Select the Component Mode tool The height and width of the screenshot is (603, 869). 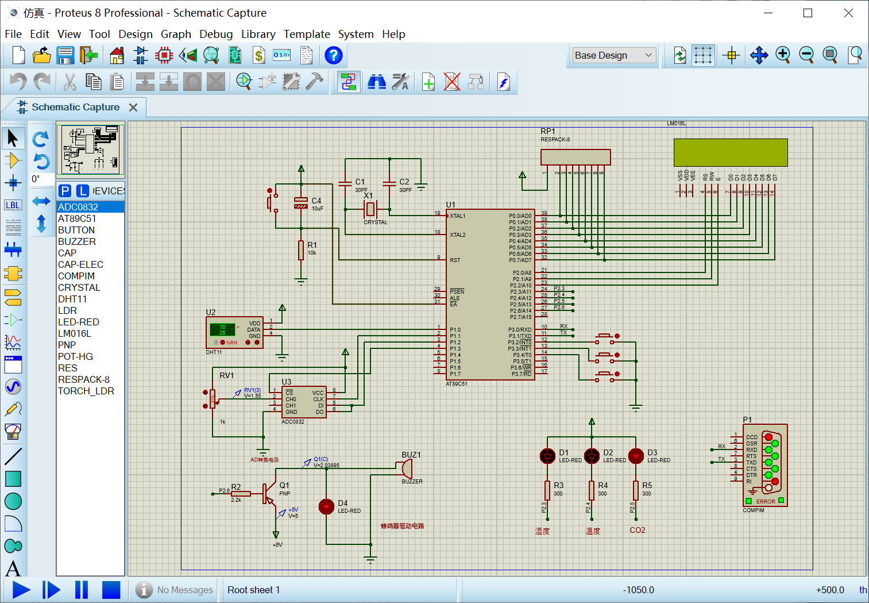click(13, 160)
